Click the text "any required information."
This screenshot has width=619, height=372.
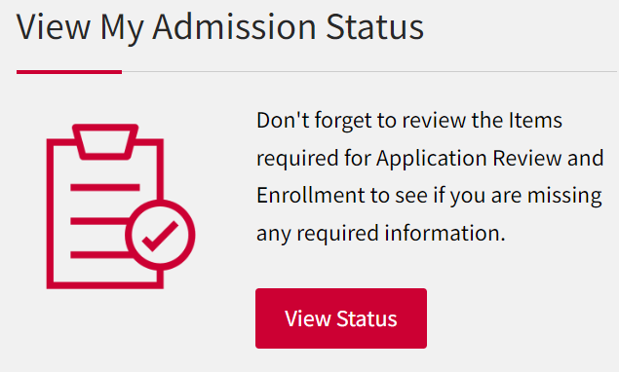click(381, 234)
